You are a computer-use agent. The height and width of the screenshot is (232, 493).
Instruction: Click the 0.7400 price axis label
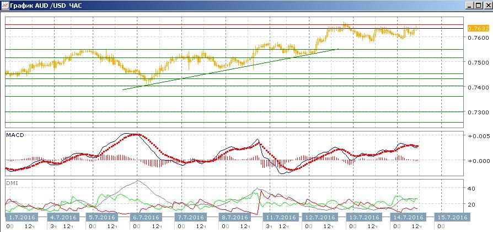[x=478, y=87]
